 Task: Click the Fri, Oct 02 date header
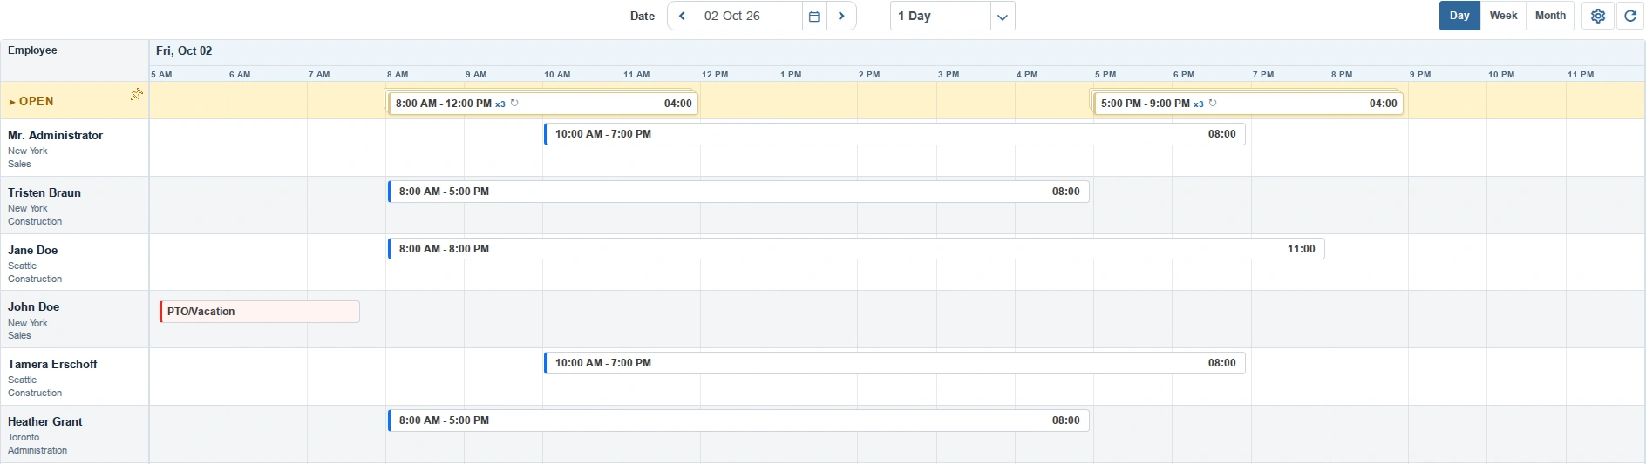(x=184, y=50)
